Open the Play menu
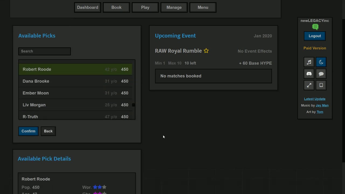This screenshot has height=194, width=345. click(x=145, y=8)
